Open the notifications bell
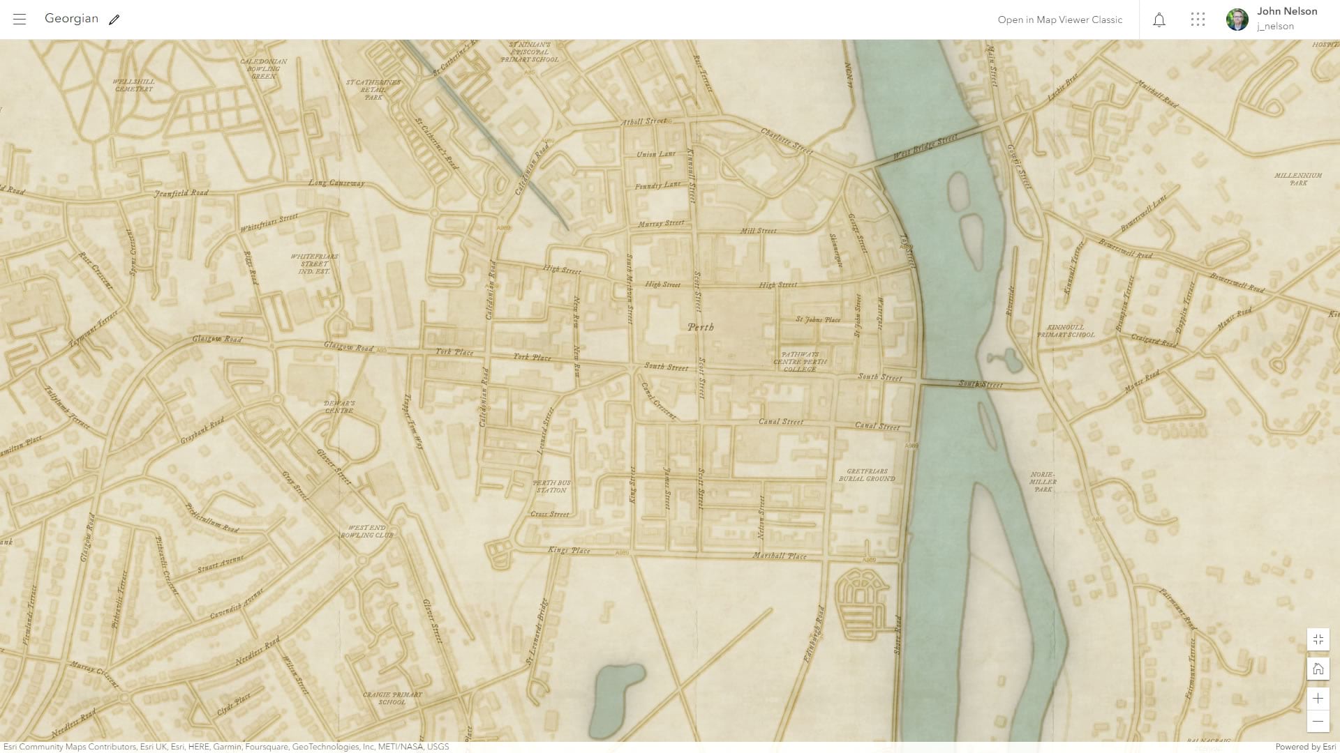The image size is (1340, 753). click(1159, 20)
